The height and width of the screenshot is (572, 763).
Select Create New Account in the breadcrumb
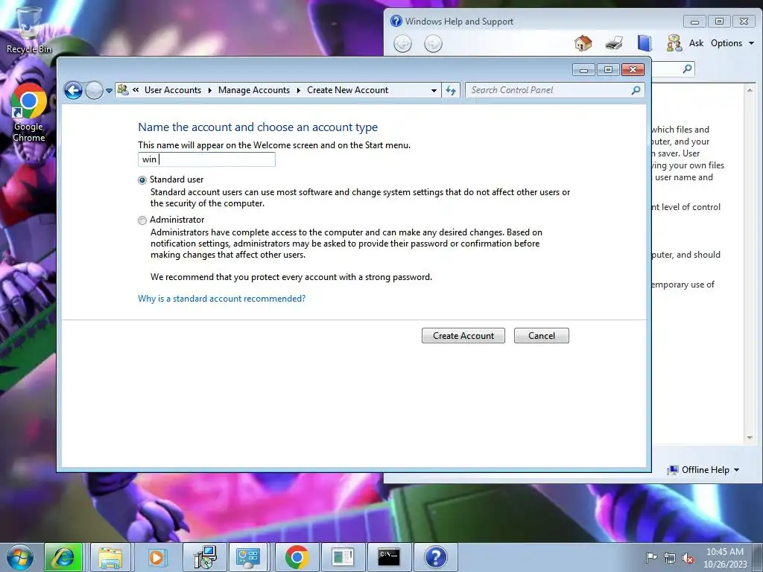pyautogui.click(x=347, y=90)
